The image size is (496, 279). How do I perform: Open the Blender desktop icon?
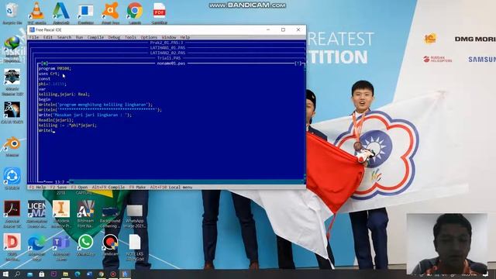point(12,146)
